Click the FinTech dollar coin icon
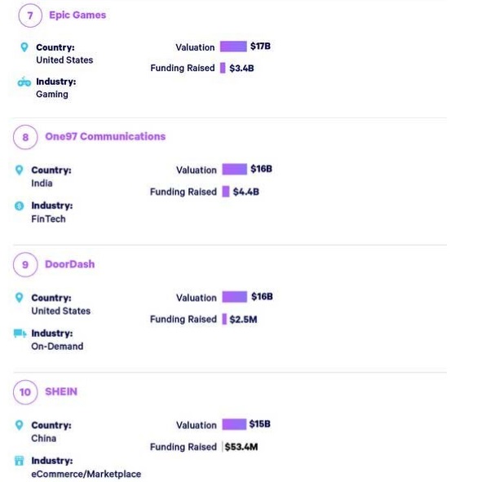 (x=20, y=206)
